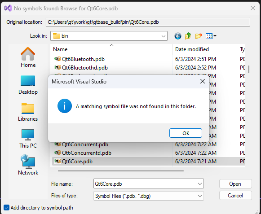Select Qt6Bluetoothd.pdb in the file list
Screen dimensions: 261x214
pyautogui.click(x=85, y=68)
